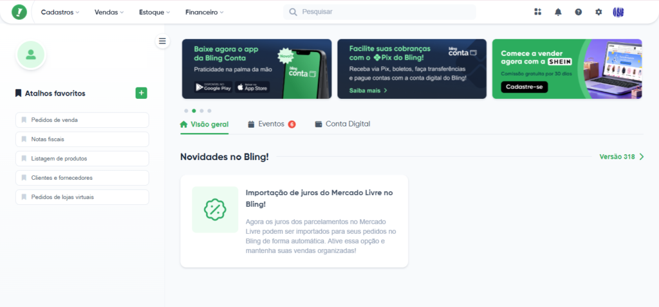The image size is (659, 307).
Task: Expand the Financeiro dropdown menu
Action: tap(205, 12)
